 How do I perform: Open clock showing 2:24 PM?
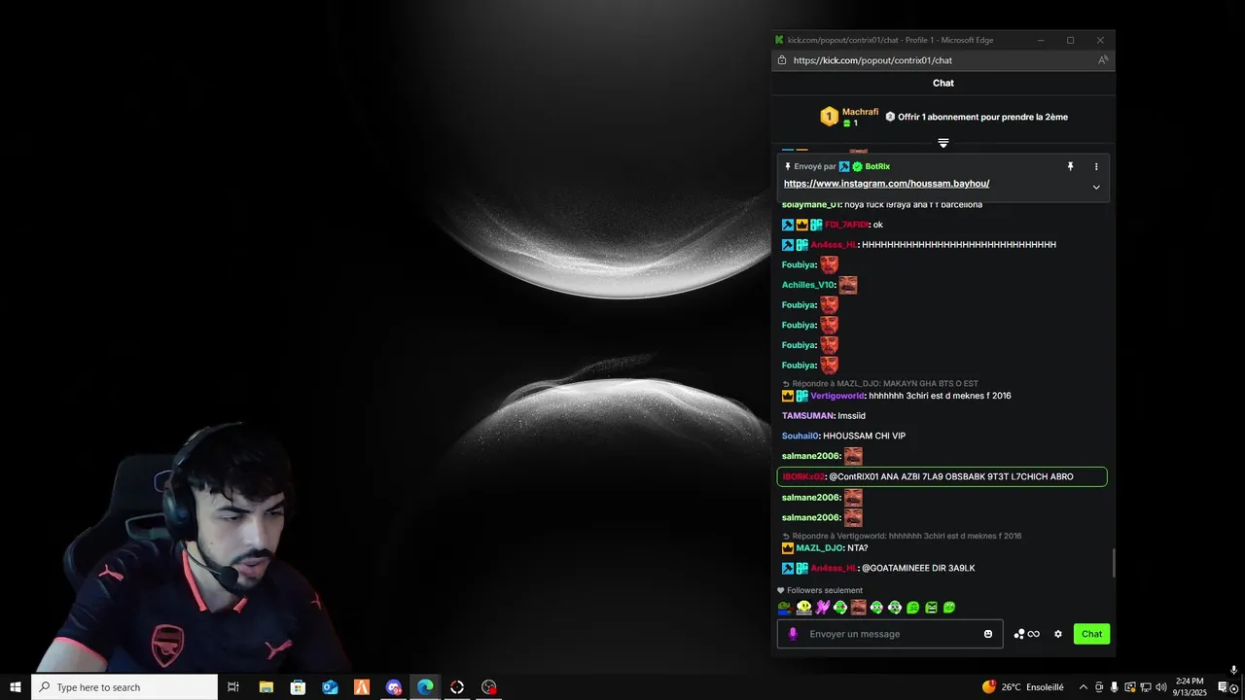1191,687
